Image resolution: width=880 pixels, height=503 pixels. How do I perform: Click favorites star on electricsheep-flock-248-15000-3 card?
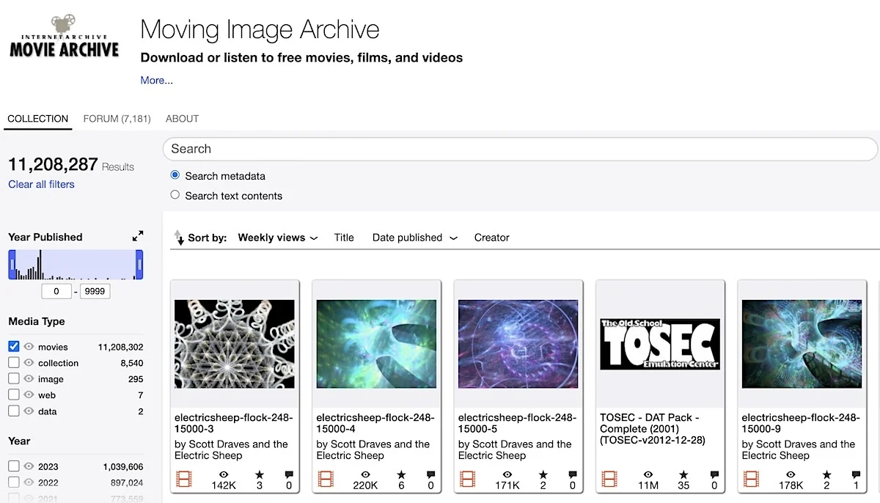[x=259, y=475]
